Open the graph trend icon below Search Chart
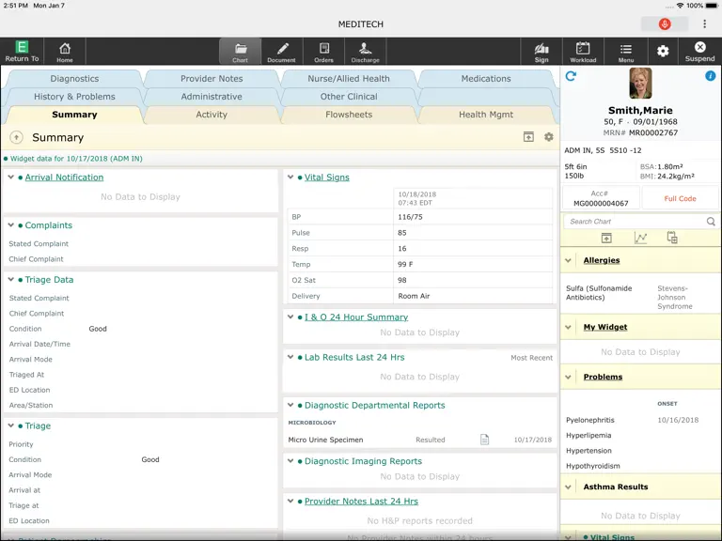722x541 pixels. pos(640,238)
